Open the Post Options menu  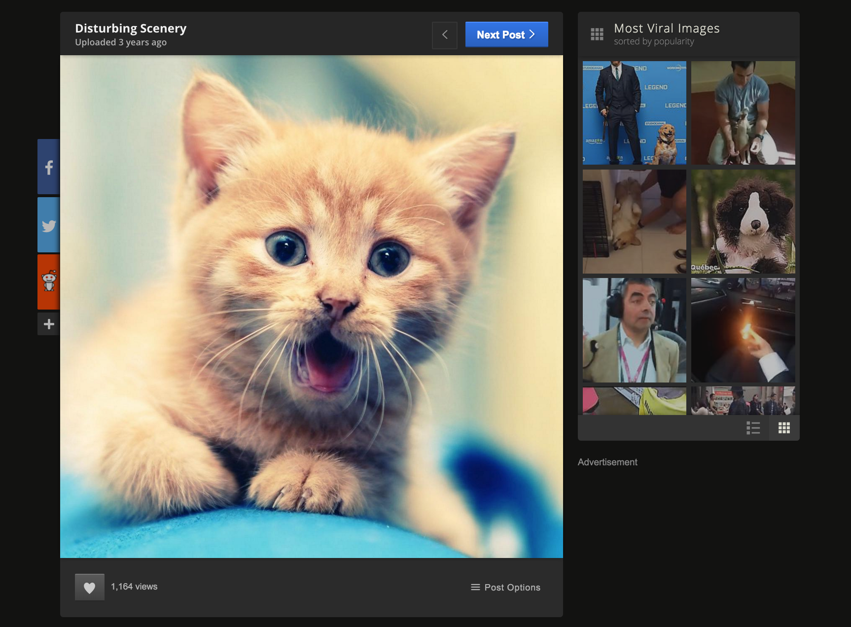pos(506,587)
